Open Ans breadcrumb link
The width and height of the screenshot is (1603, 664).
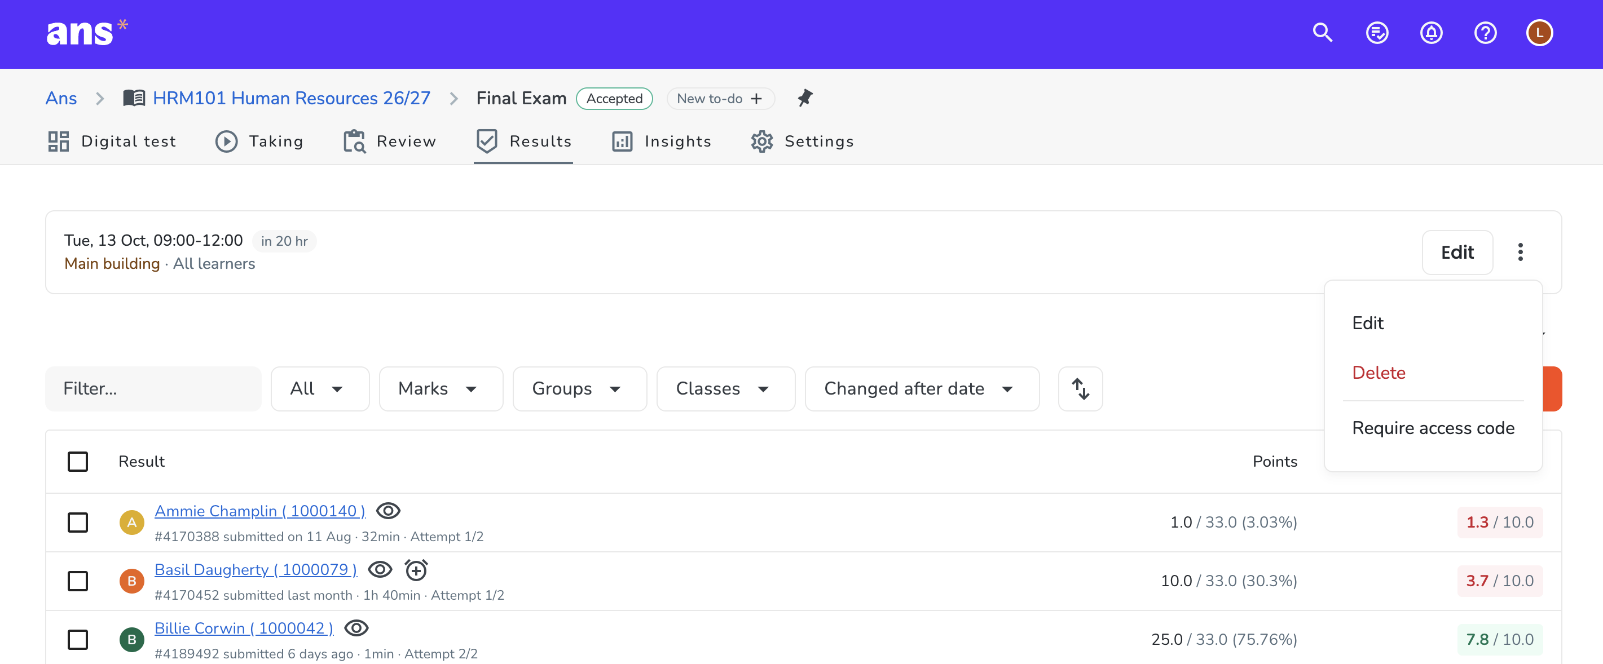click(x=61, y=98)
